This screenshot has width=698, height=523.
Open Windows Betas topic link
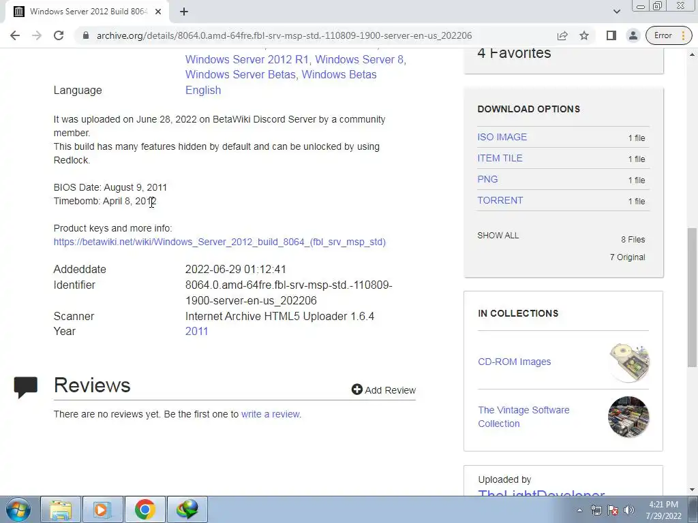pyautogui.click(x=339, y=74)
